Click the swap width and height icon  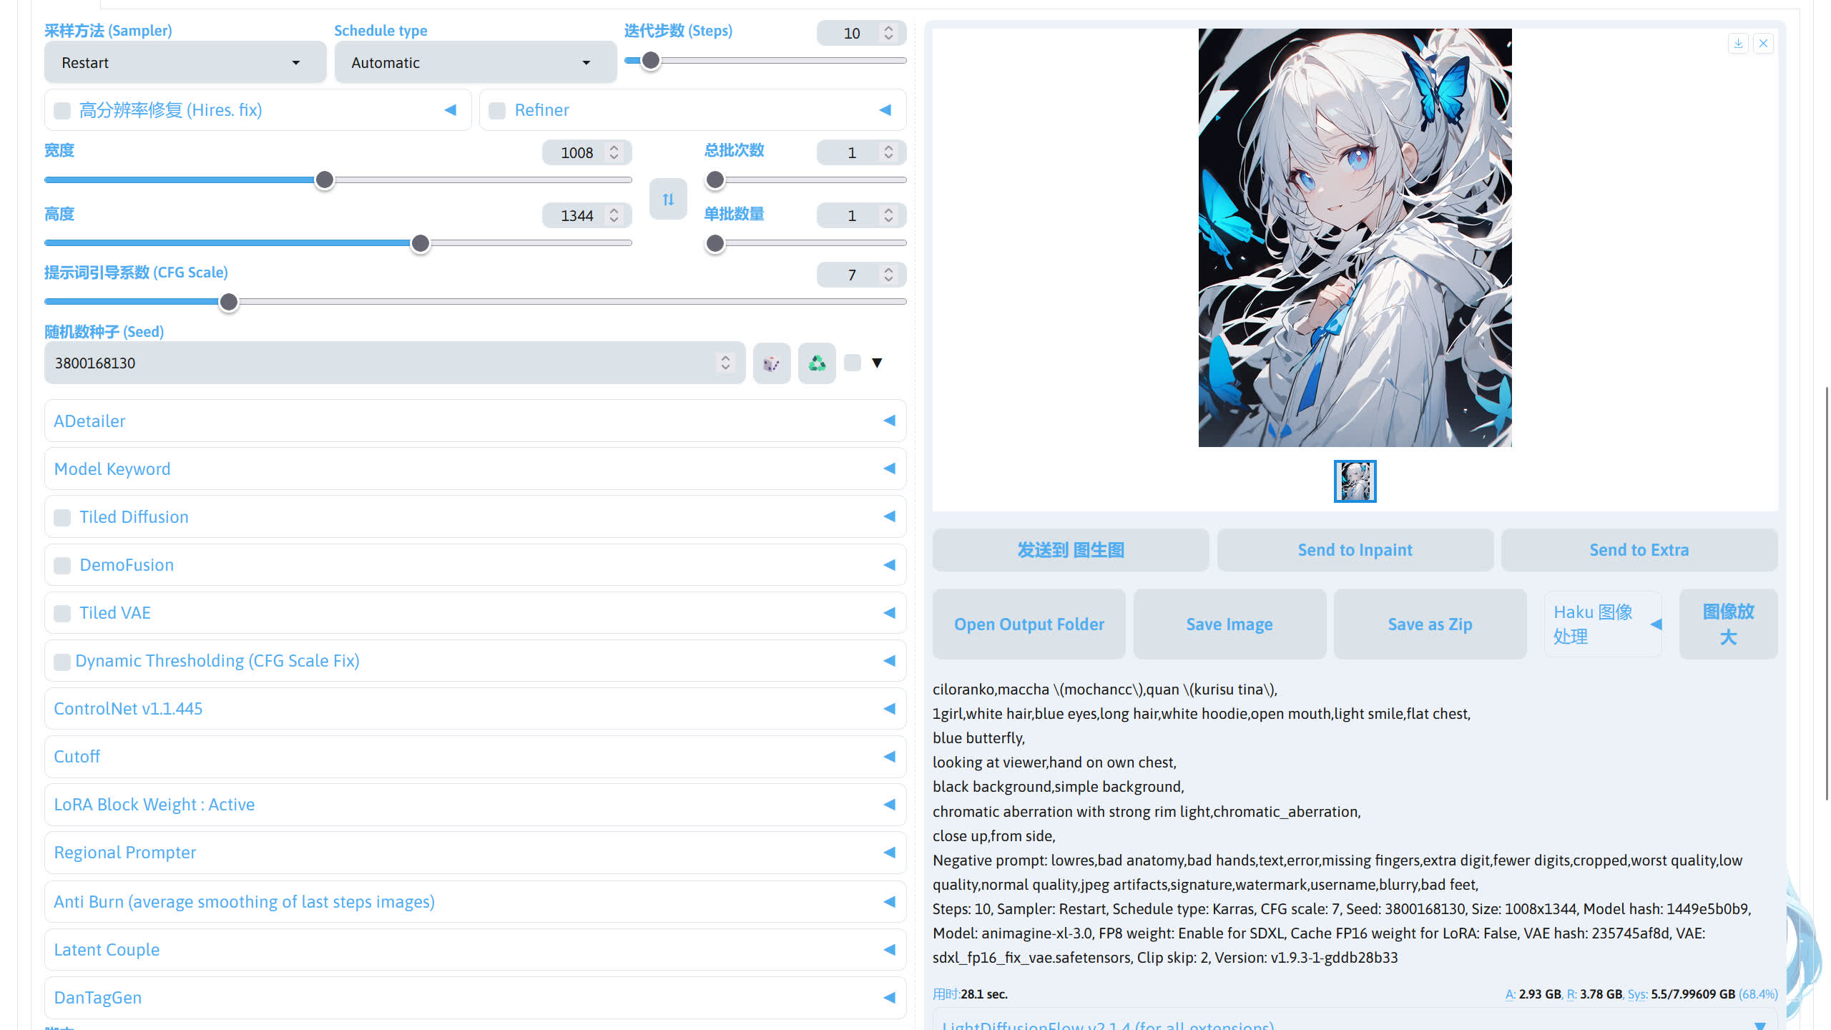[668, 199]
